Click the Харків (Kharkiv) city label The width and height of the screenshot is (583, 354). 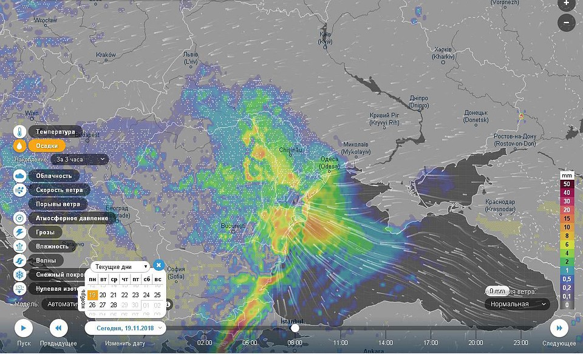[443, 53]
